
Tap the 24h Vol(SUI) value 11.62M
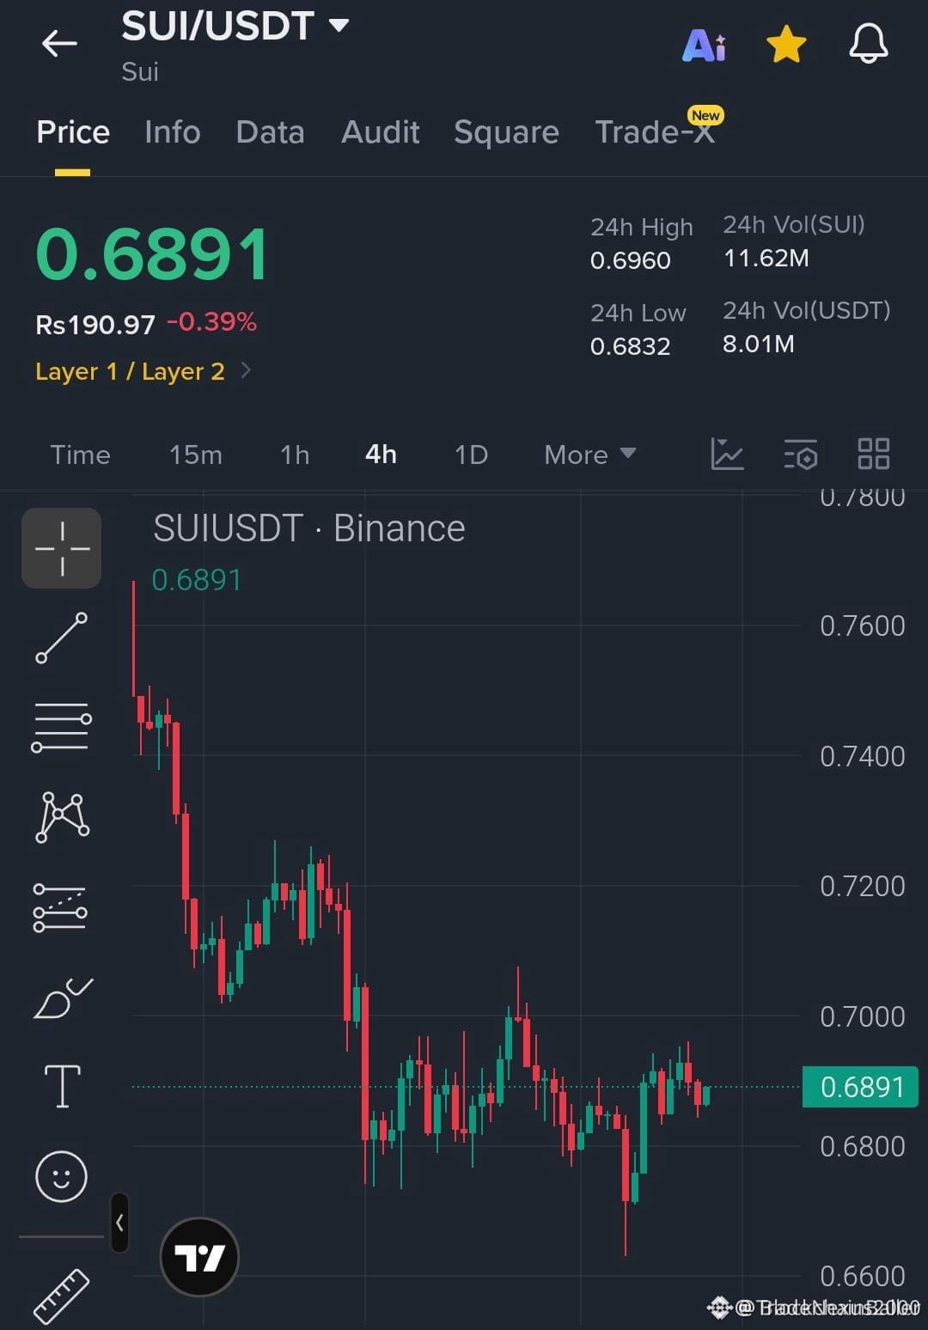(766, 258)
